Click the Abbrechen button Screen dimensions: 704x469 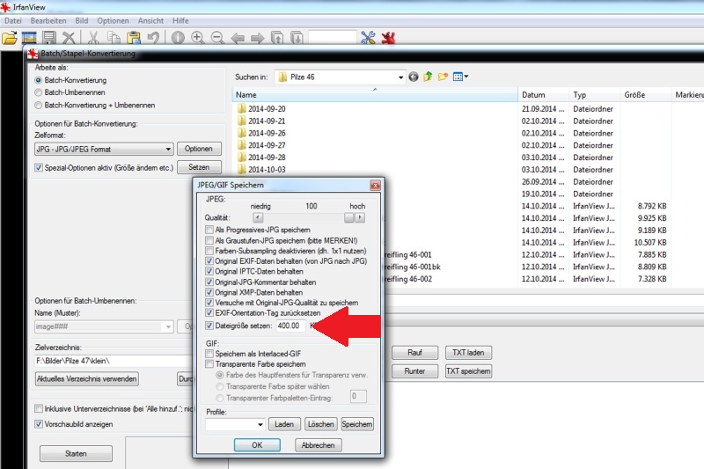pyautogui.click(x=318, y=445)
